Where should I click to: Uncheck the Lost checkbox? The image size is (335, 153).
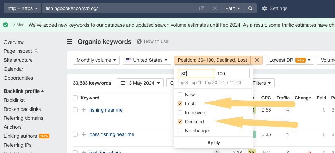(180, 104)
